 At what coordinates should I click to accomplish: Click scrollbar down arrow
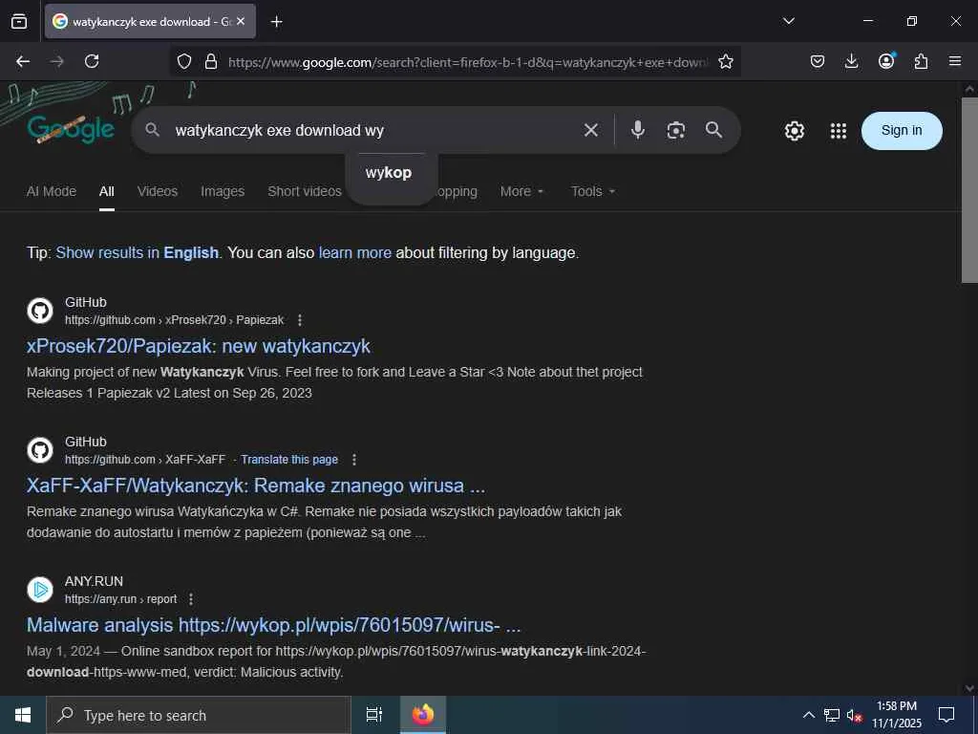[969, 688]
